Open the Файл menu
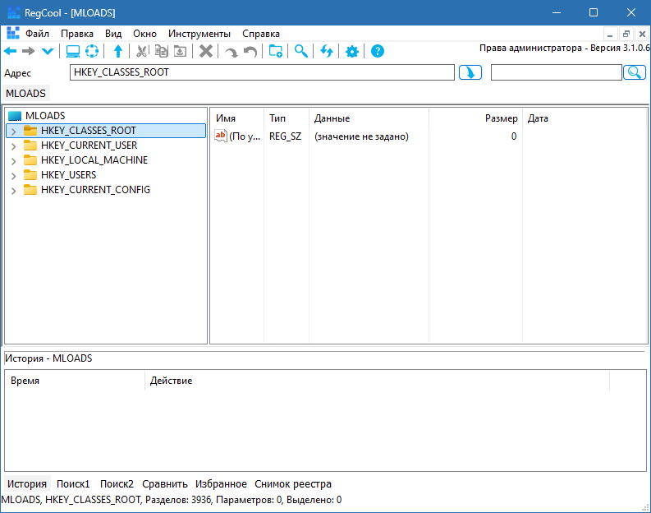Image resolution: width=651 pixels, height=513 pixels. [x=38, y=34]
